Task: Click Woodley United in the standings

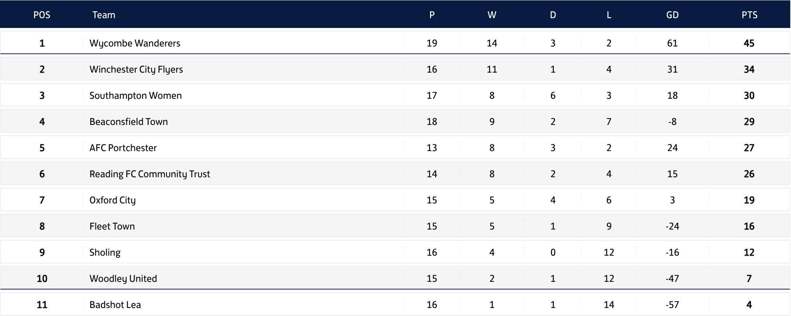Action: point(123,279)
